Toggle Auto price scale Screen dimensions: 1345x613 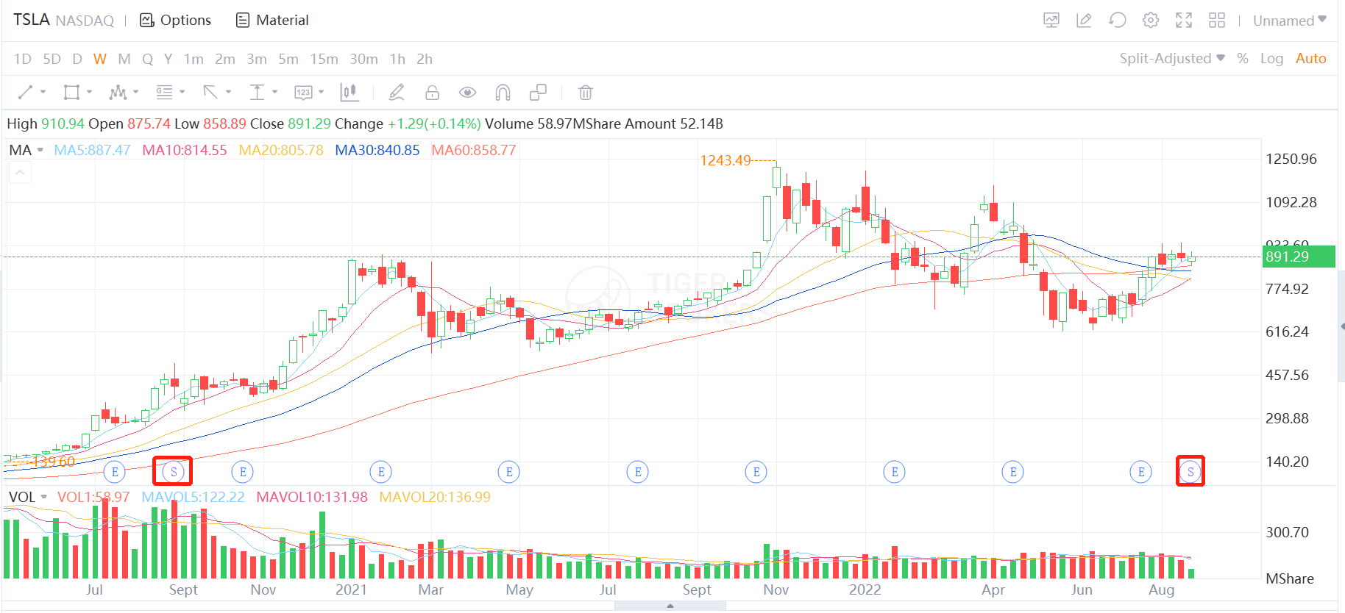point(1311,59)
